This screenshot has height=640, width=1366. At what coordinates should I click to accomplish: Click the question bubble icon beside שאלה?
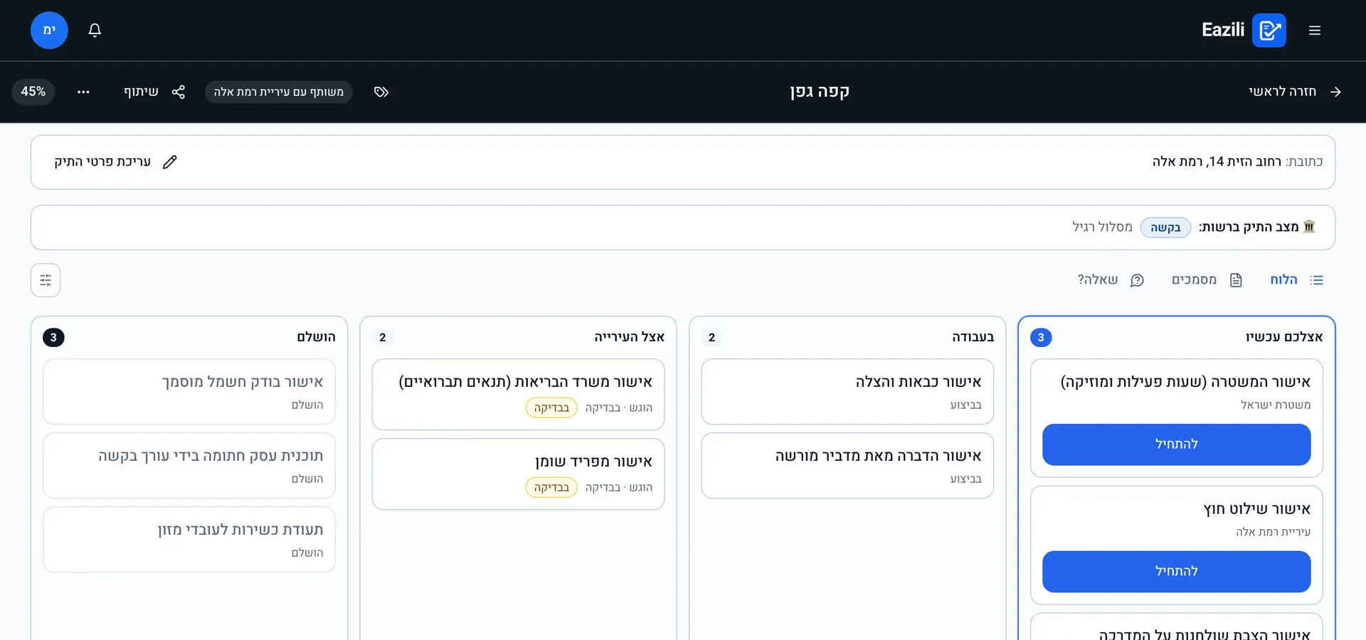coord(1137,280)
